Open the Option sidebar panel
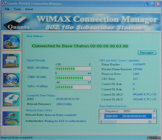Screen dimensions: 162x140 tap(11, 42)
